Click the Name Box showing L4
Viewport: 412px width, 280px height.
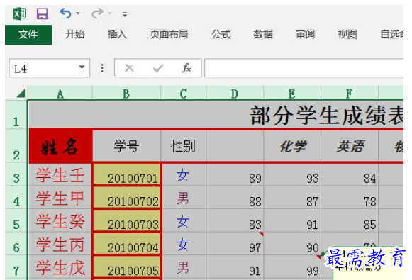43,68
